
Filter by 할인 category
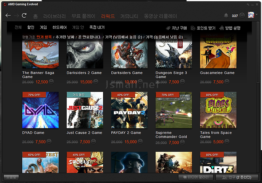pos(31,27)
